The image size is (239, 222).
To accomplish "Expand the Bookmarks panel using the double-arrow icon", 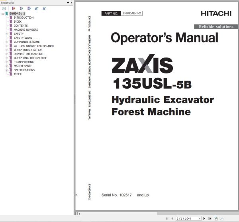I will click(68, 3).
